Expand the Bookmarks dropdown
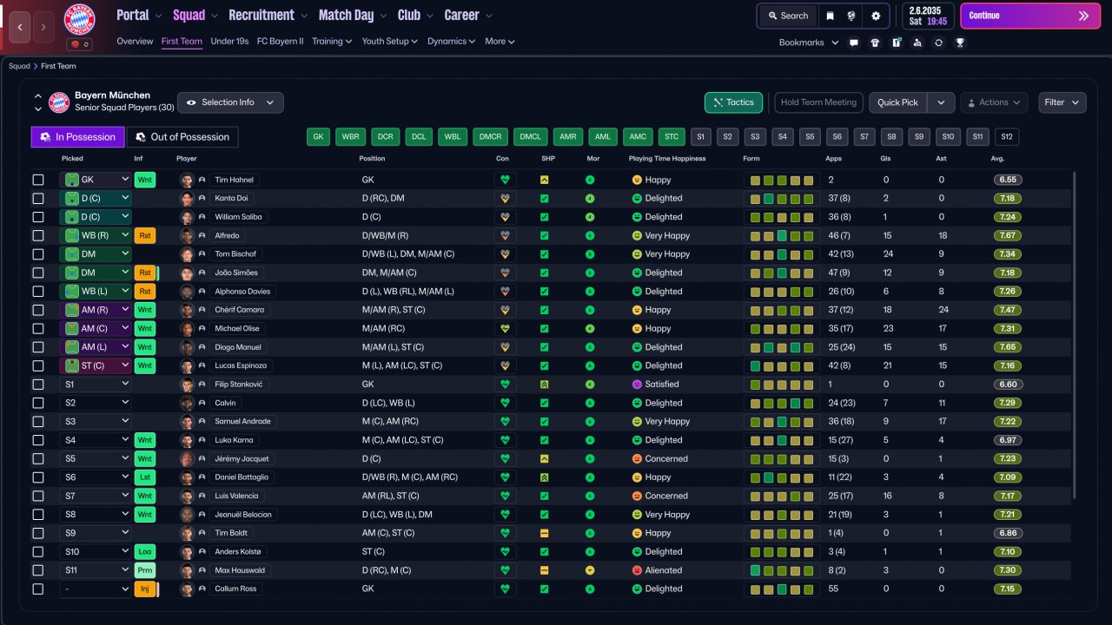Image resolution: width=1112 pixels, height=625 pixels. (809, 43)
